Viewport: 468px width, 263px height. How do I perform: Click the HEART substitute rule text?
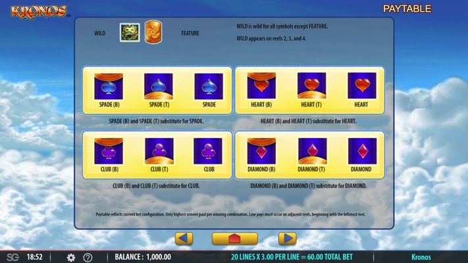[308, 122]
